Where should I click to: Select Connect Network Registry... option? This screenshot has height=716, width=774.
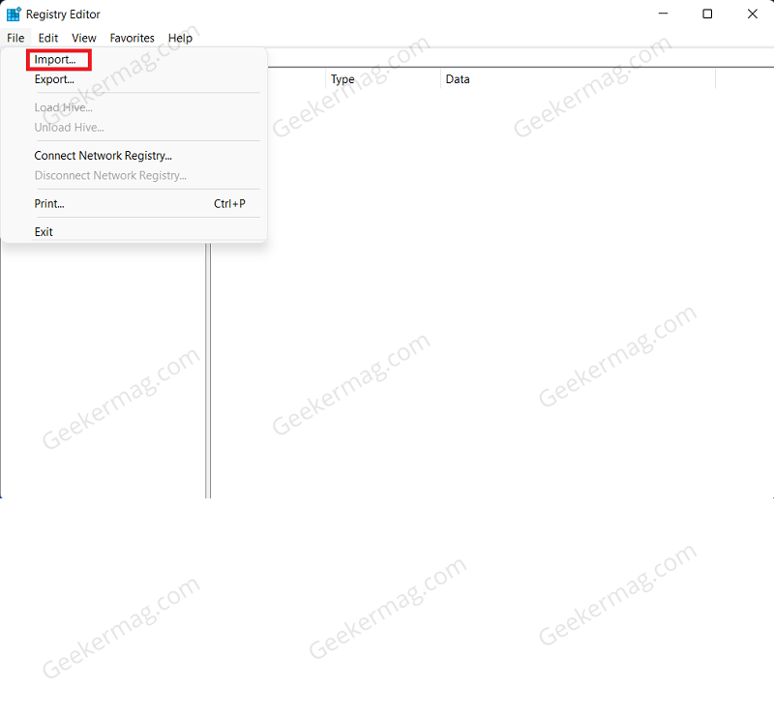tap(134, 156)
